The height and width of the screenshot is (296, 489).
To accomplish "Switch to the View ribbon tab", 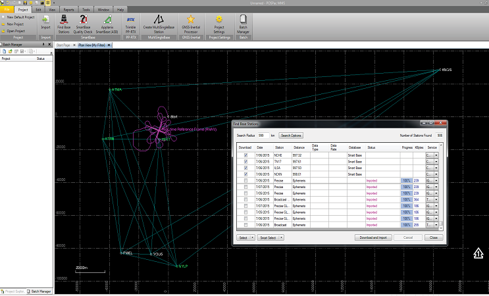I will coord(52,10).
